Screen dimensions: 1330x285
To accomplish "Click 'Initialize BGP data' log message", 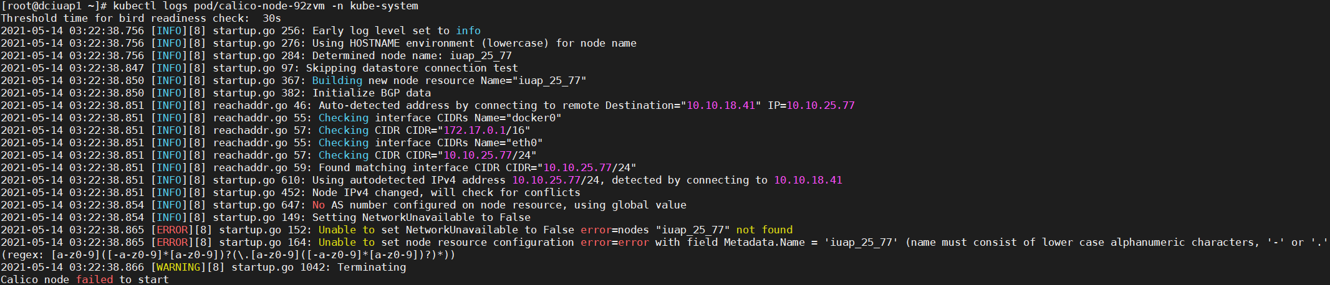I will point(372,93).
